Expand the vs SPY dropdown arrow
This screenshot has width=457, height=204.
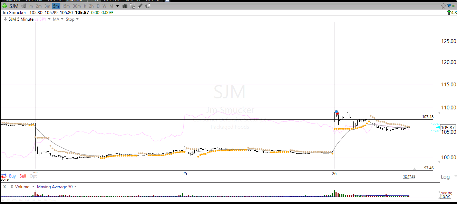click(49, 19)
